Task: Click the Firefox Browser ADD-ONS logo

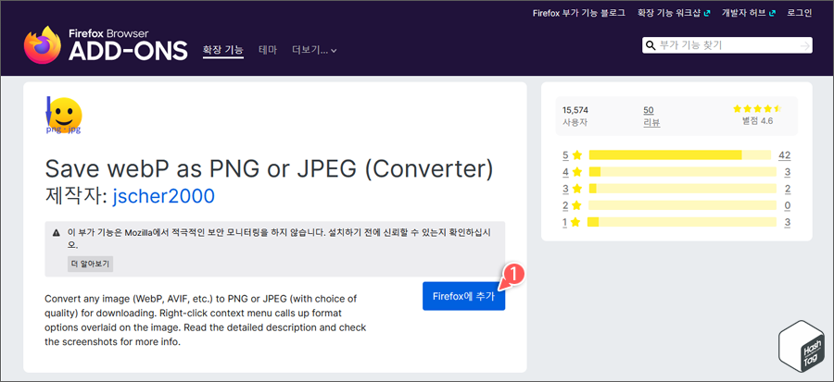Action: point(106,45)
